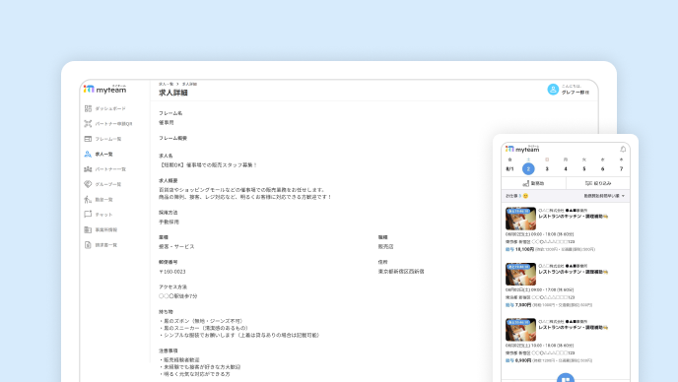678x382 pixels.
Task: Tap the blue round button at mobile bottom
Action: point(566,378)
